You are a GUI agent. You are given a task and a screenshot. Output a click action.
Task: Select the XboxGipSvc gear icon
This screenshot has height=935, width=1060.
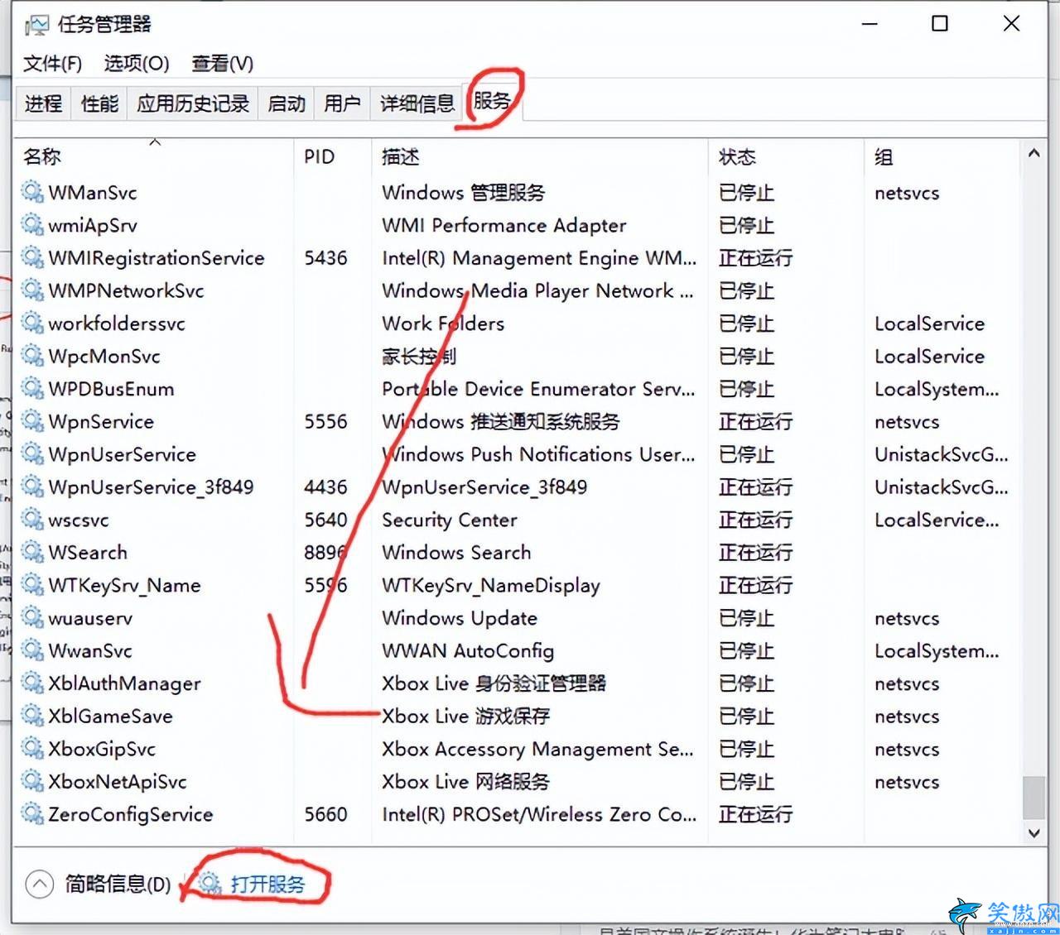coord(32,749)
